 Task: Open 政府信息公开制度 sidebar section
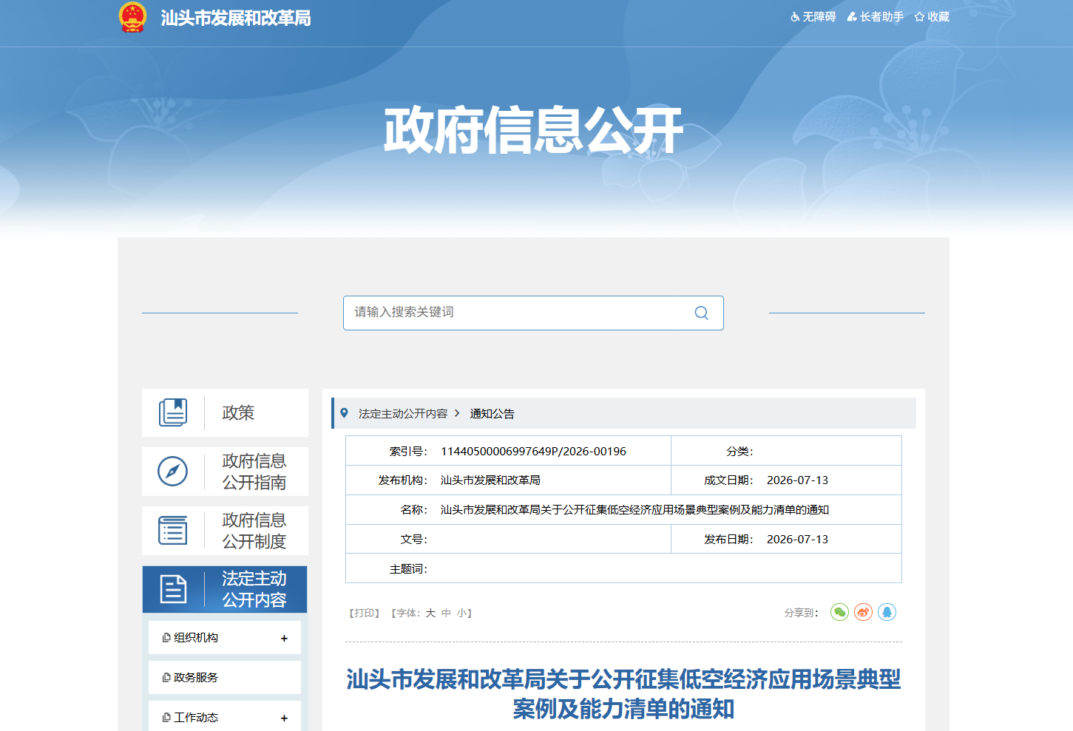(225, 531)
